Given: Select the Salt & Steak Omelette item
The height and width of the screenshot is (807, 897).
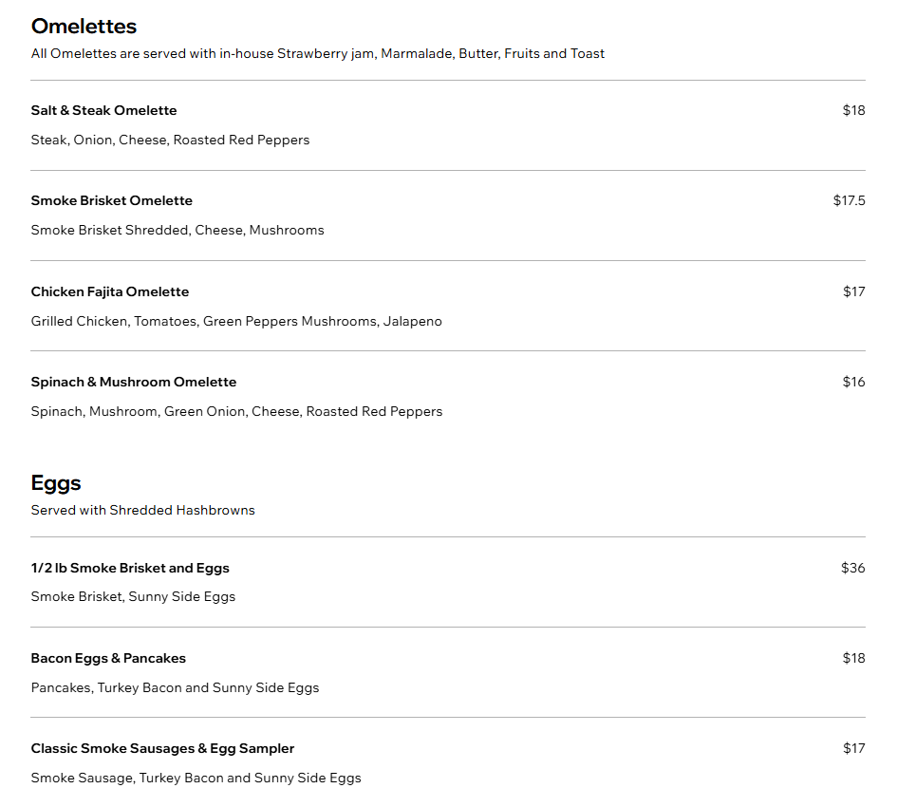Looking at the screenshot, I should (x=103, y=110).
